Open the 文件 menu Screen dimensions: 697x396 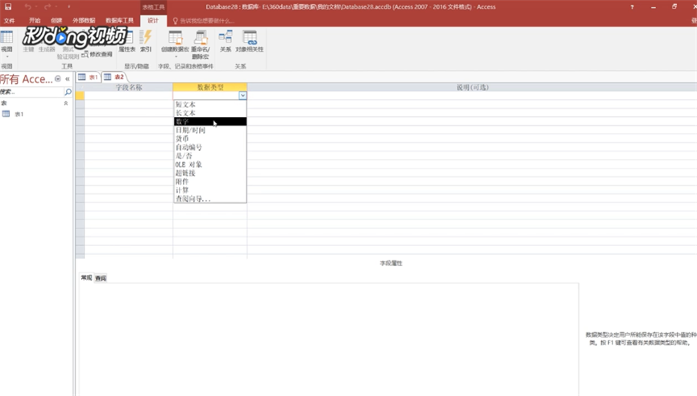tap(9, 20)
